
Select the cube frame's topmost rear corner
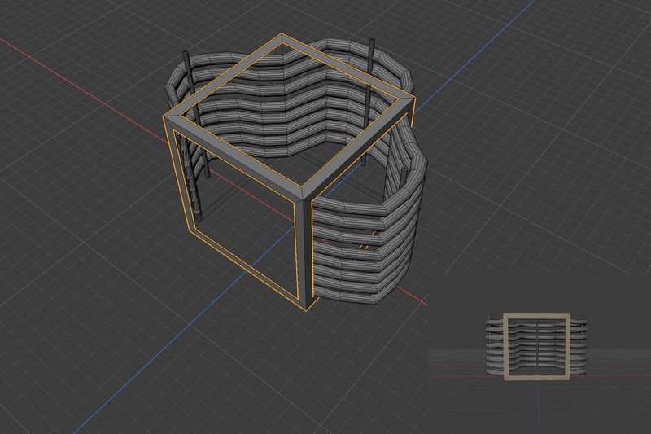click(x=282, y=37)
